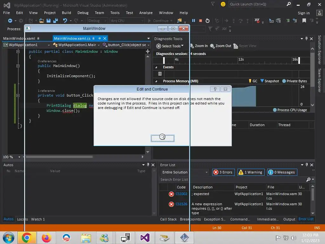325x244 pixels.
Task: Click the Sign in link
Action: tap(304, 13)
